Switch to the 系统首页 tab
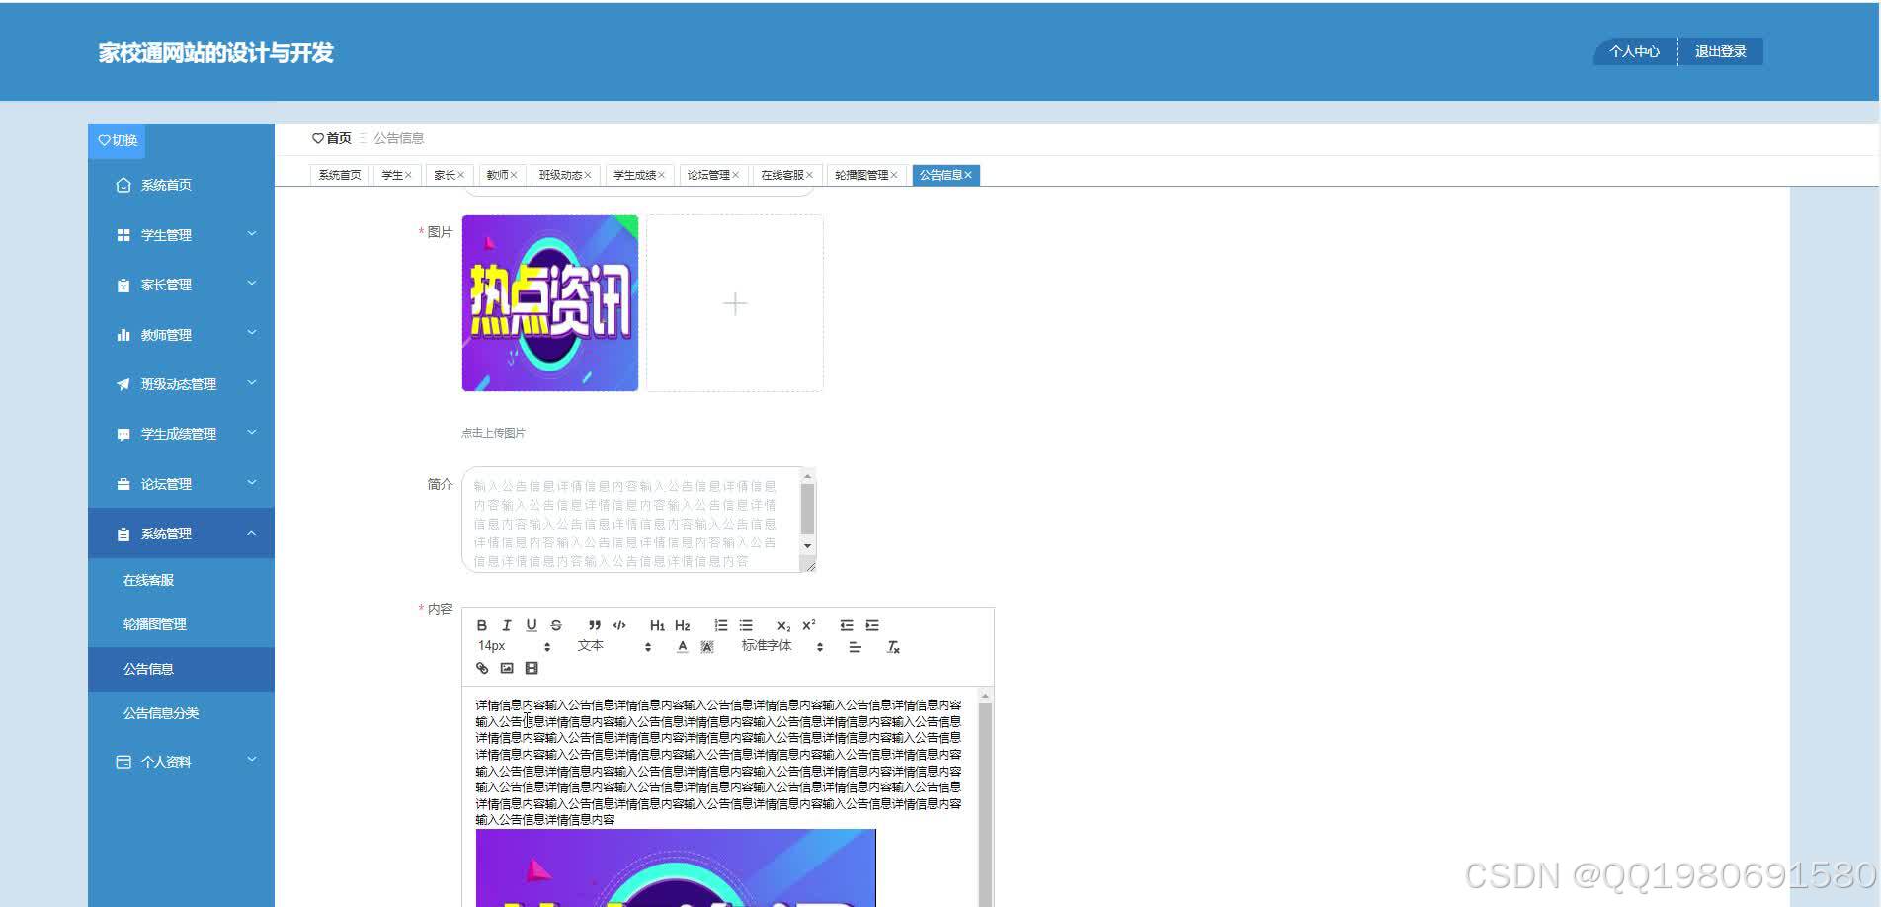The height and width of the screenshot is (907, 1881). (x=338, y=174)
